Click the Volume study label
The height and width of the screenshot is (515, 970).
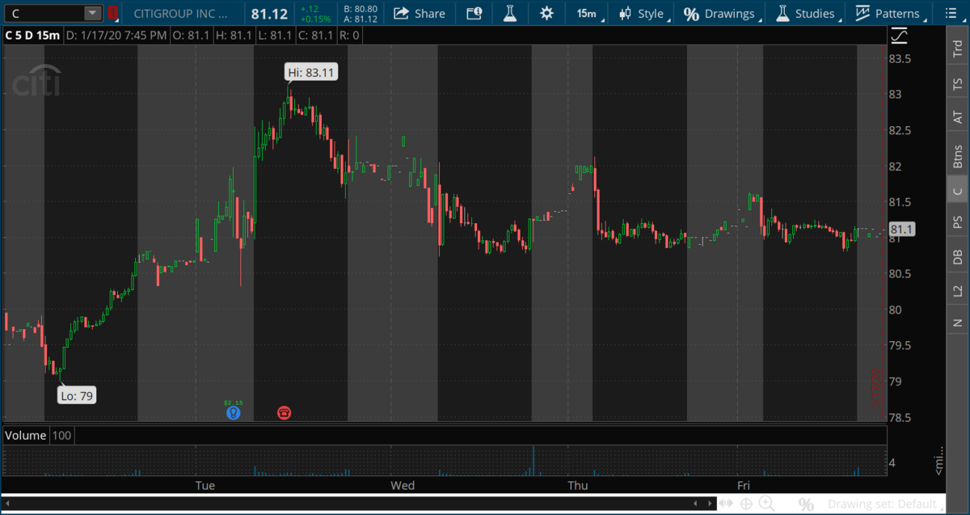click(x=25, y=435)
